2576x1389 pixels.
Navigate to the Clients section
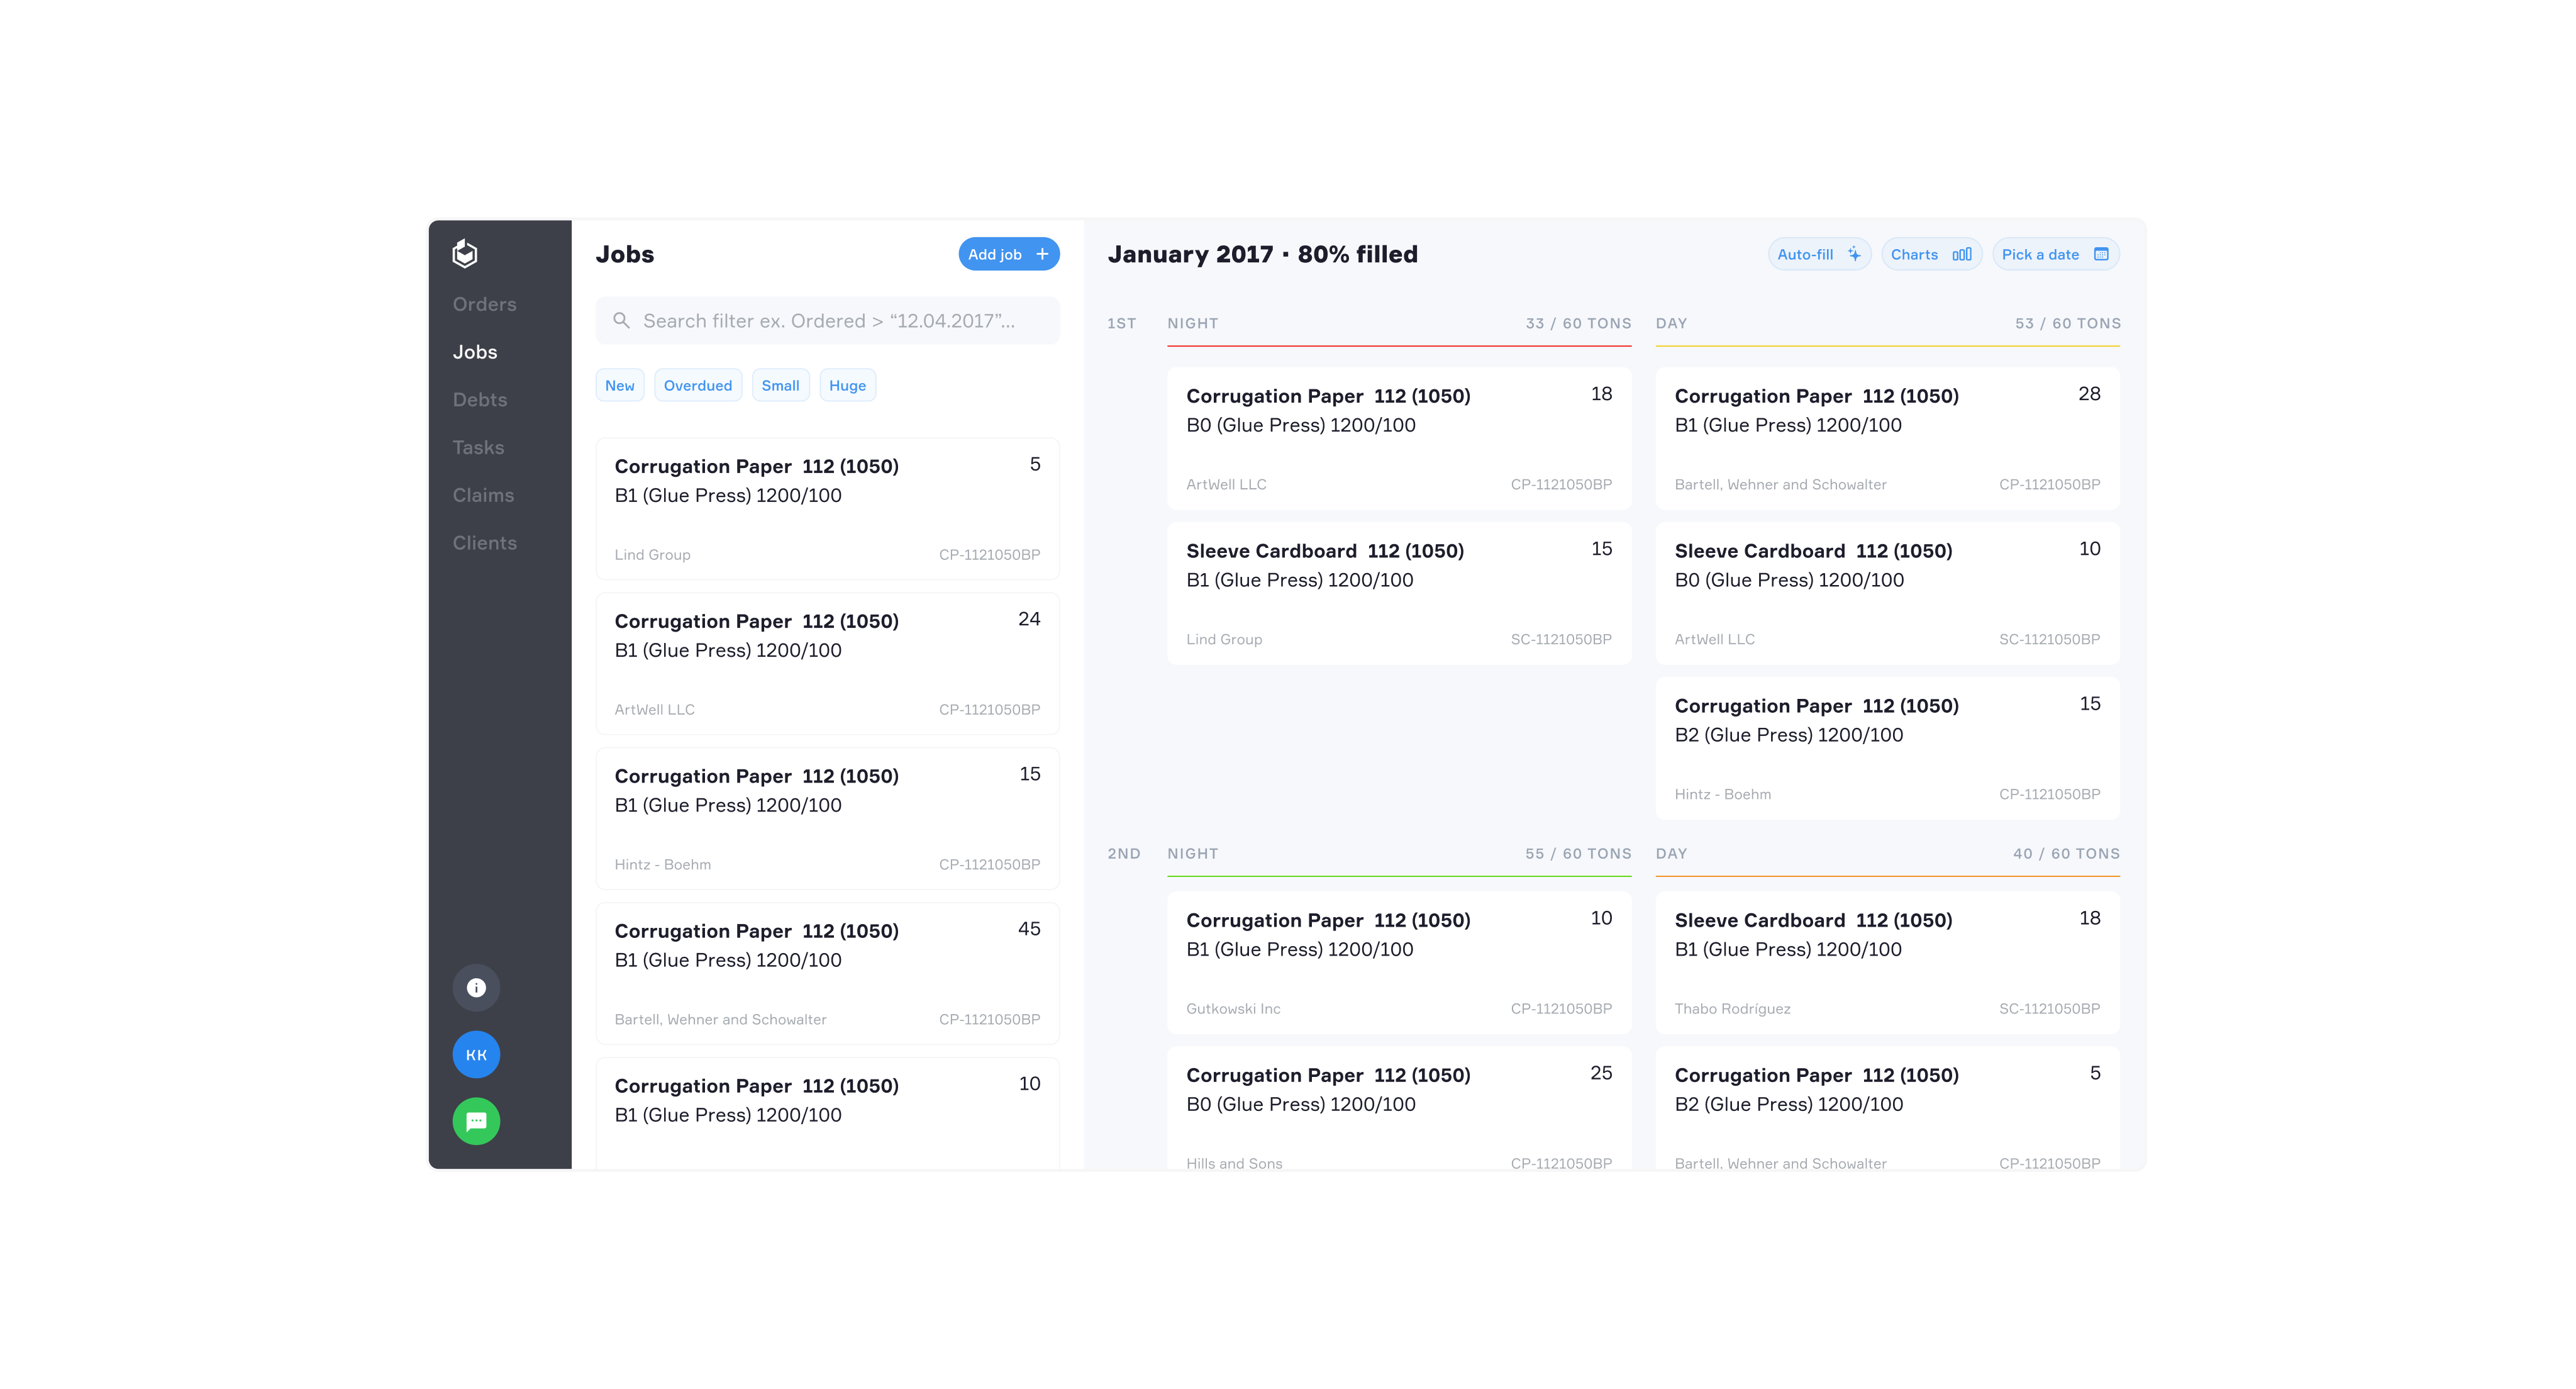[x=484, y=543]
